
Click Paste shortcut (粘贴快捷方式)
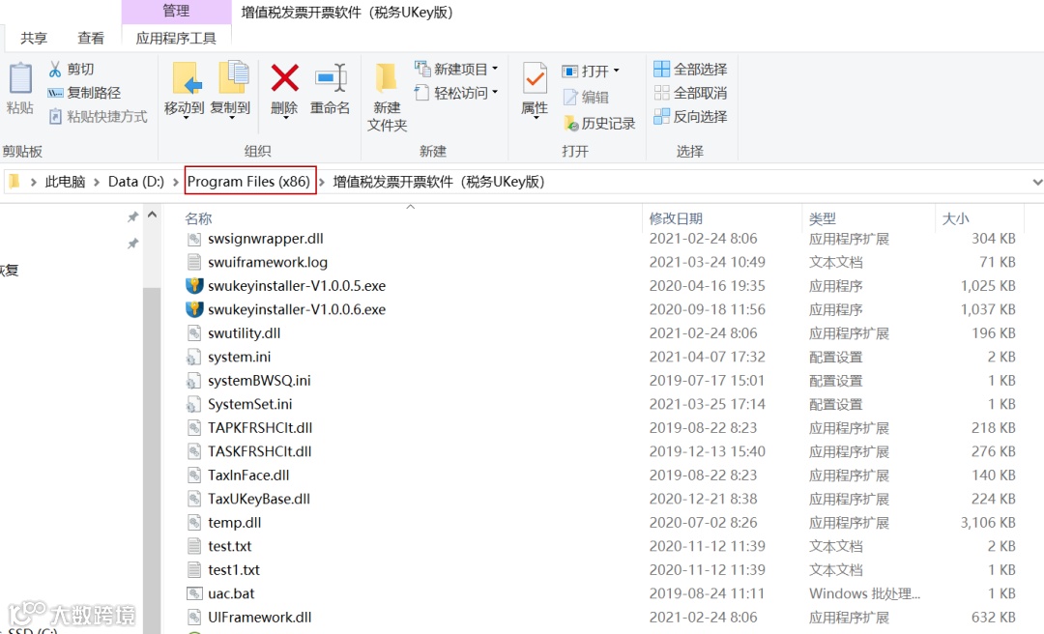click(98, 117)
